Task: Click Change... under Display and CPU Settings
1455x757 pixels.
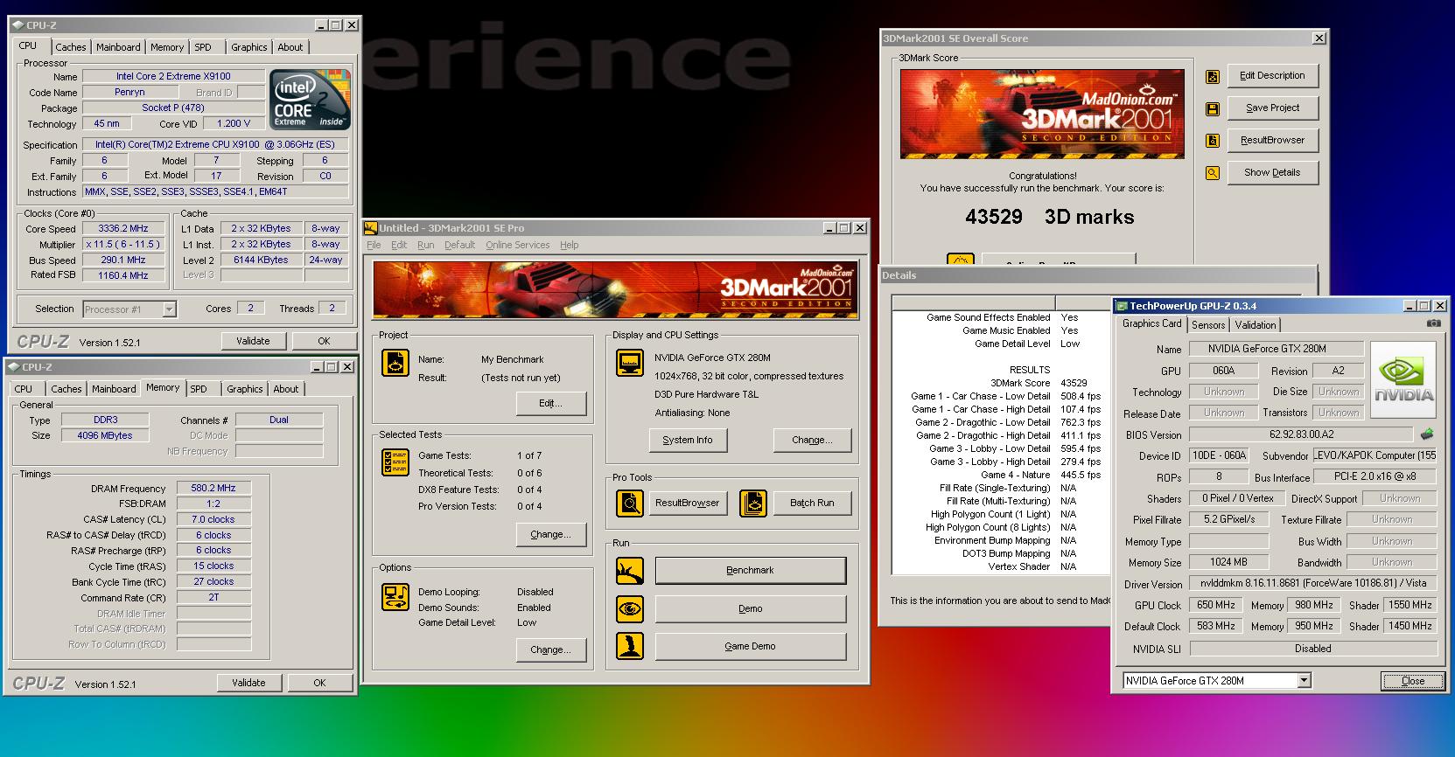Action: click(x=812, y=440)
